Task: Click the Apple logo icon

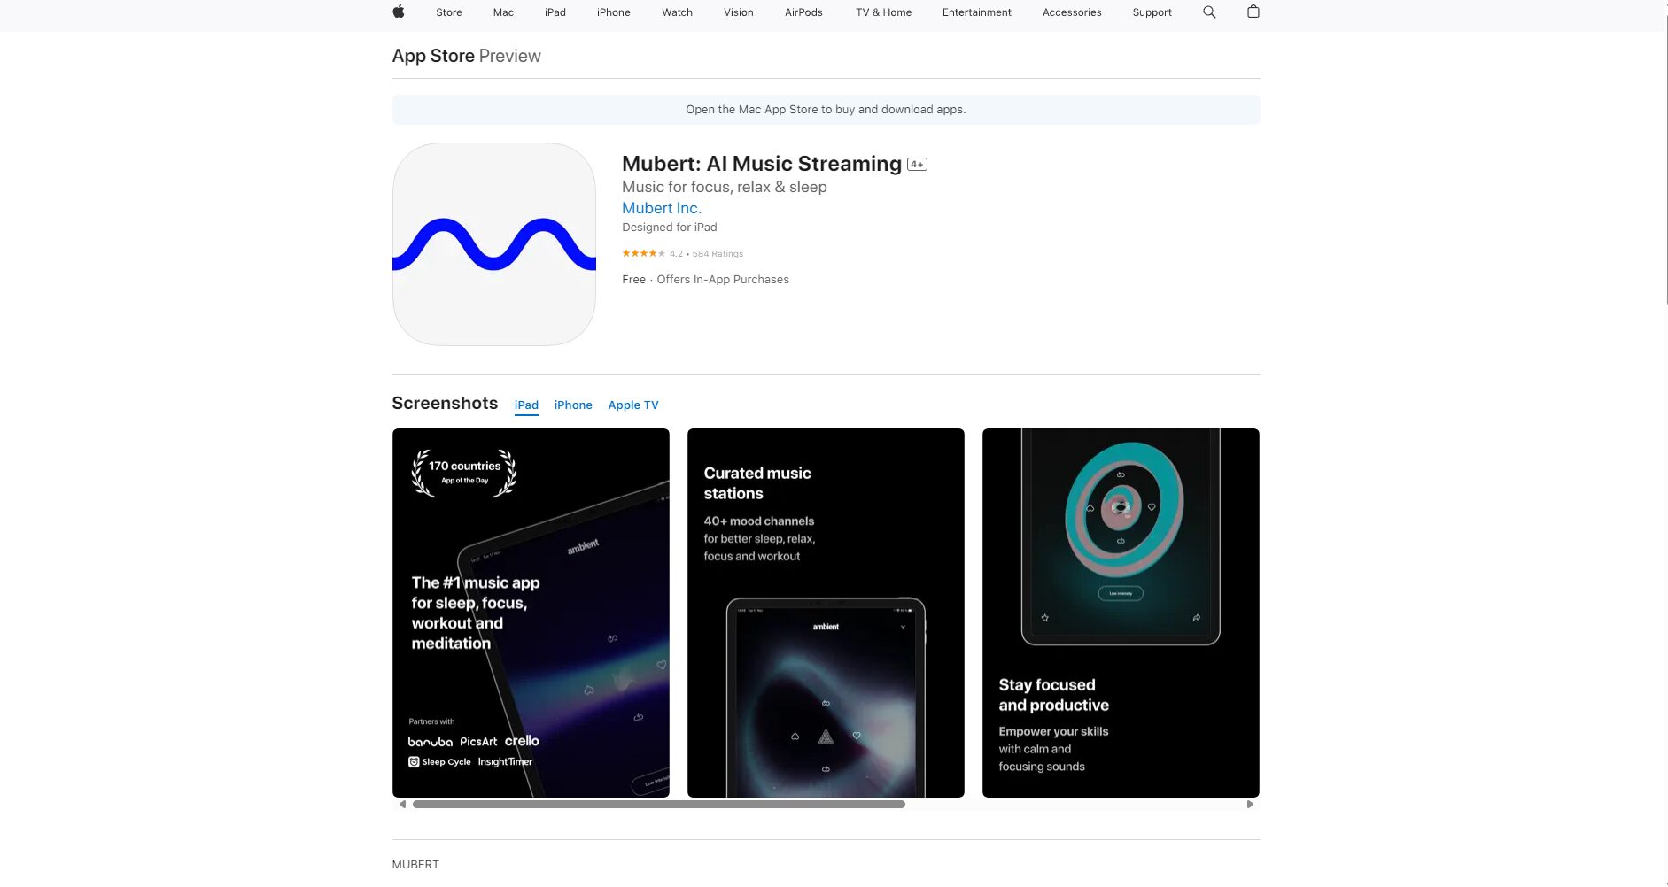Action: pos(399,12)
